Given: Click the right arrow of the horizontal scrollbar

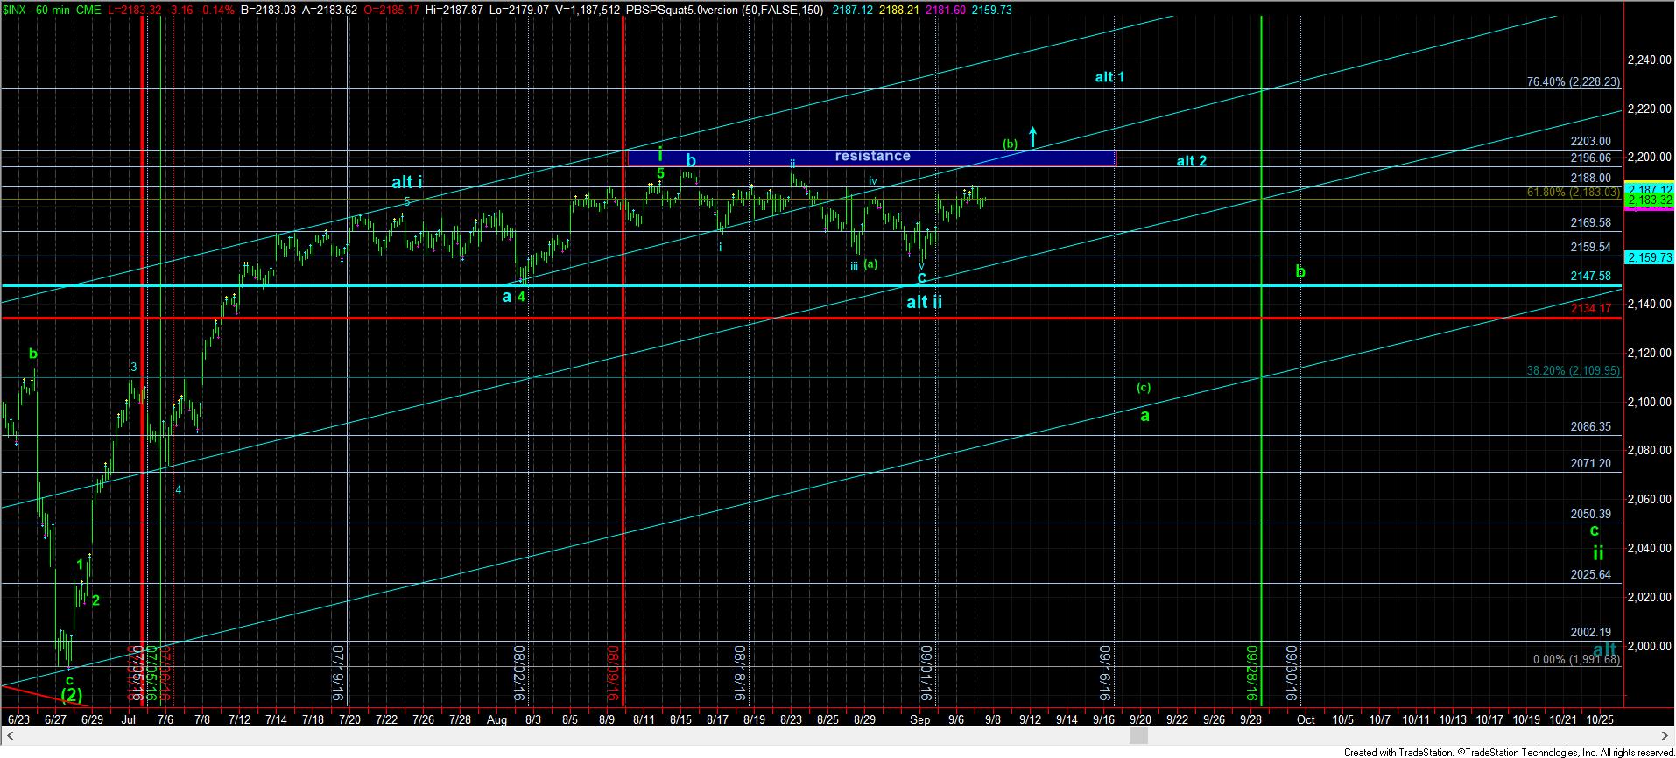Looking at the screenshot, I should (x=1666, y=737).
